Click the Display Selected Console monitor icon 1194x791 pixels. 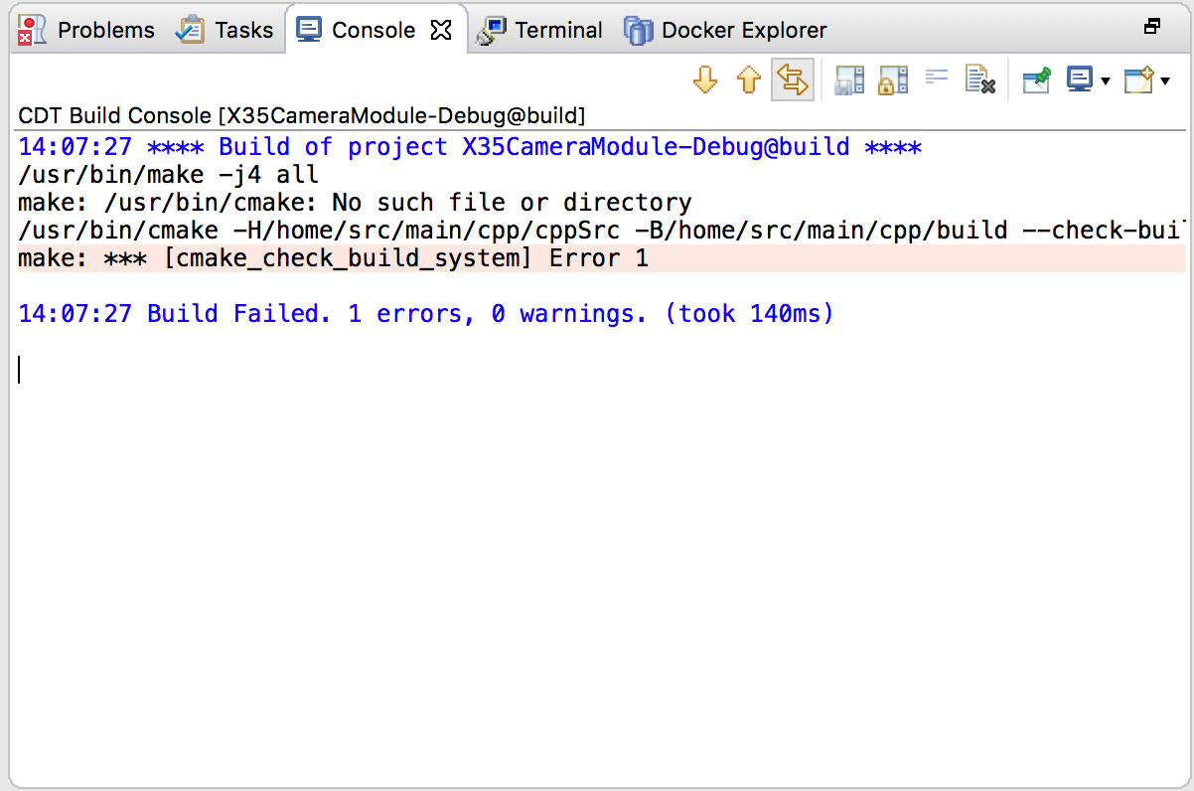coord(1079,79)
